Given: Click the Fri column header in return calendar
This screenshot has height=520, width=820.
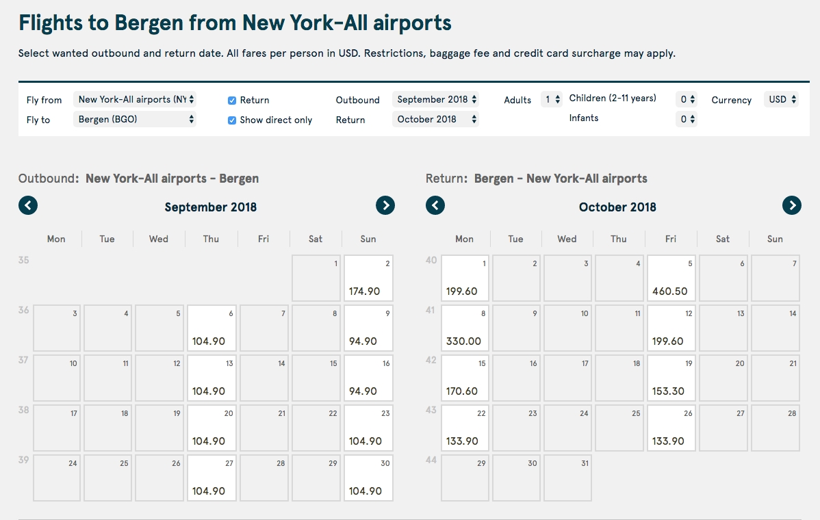Looking at the screenshot, I should pos(671,239).
